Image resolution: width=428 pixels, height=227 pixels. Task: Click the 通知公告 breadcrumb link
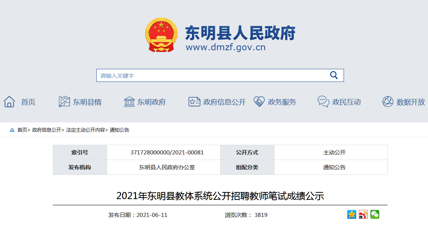(x=119, y=130)
